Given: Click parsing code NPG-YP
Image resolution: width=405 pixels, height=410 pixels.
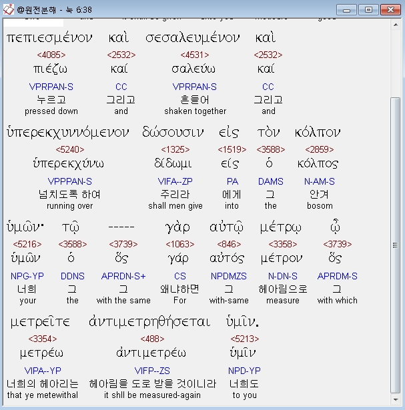Looking at the screenshot, I should [x=27, y=276].
